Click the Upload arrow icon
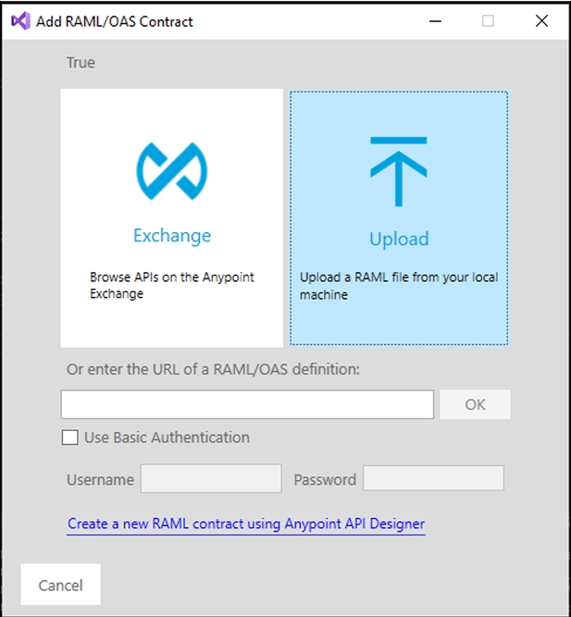571x617 pixels. pyautogui.click(x=399, y=171)
